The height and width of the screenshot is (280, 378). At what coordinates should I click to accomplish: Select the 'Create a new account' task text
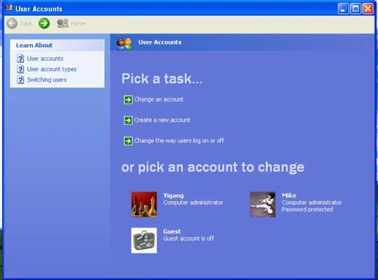(162, 120)
